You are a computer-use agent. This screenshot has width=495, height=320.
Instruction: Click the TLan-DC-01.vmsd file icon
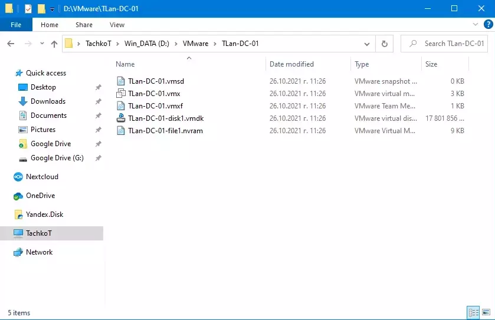click(120, 81)
